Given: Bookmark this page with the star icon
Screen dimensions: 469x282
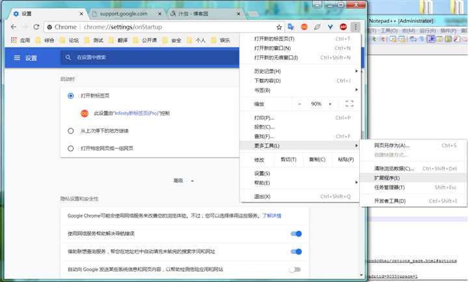Looking at the screenshot, I should 279,27.
